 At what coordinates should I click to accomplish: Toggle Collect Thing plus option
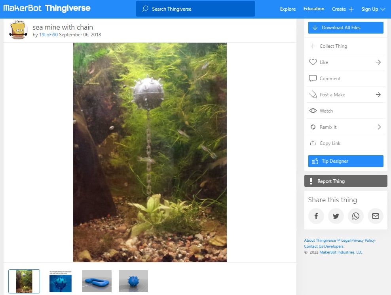(x=313, y=46)
